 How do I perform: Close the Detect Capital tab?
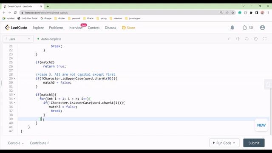(41, 6)
